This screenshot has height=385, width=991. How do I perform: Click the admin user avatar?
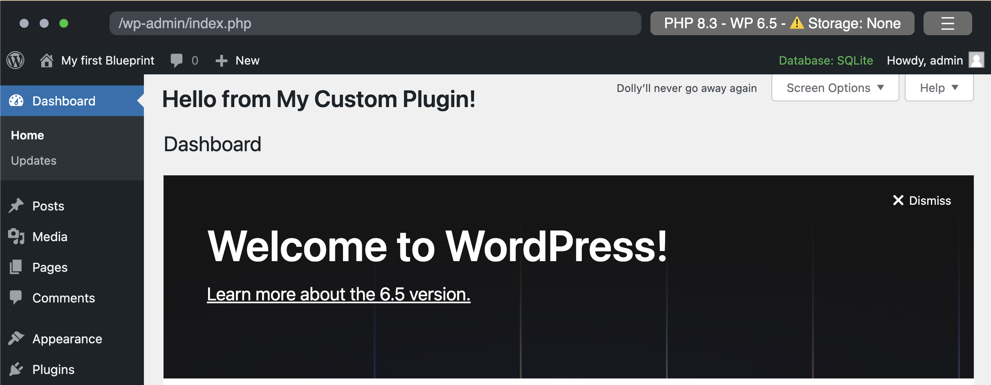[976, 60]
